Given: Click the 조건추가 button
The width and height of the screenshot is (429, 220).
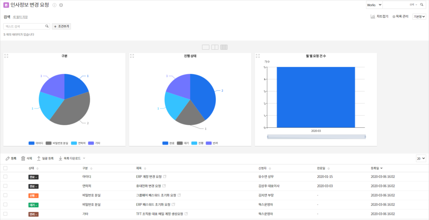Looking at the screenshot, I should click(61, 26).
